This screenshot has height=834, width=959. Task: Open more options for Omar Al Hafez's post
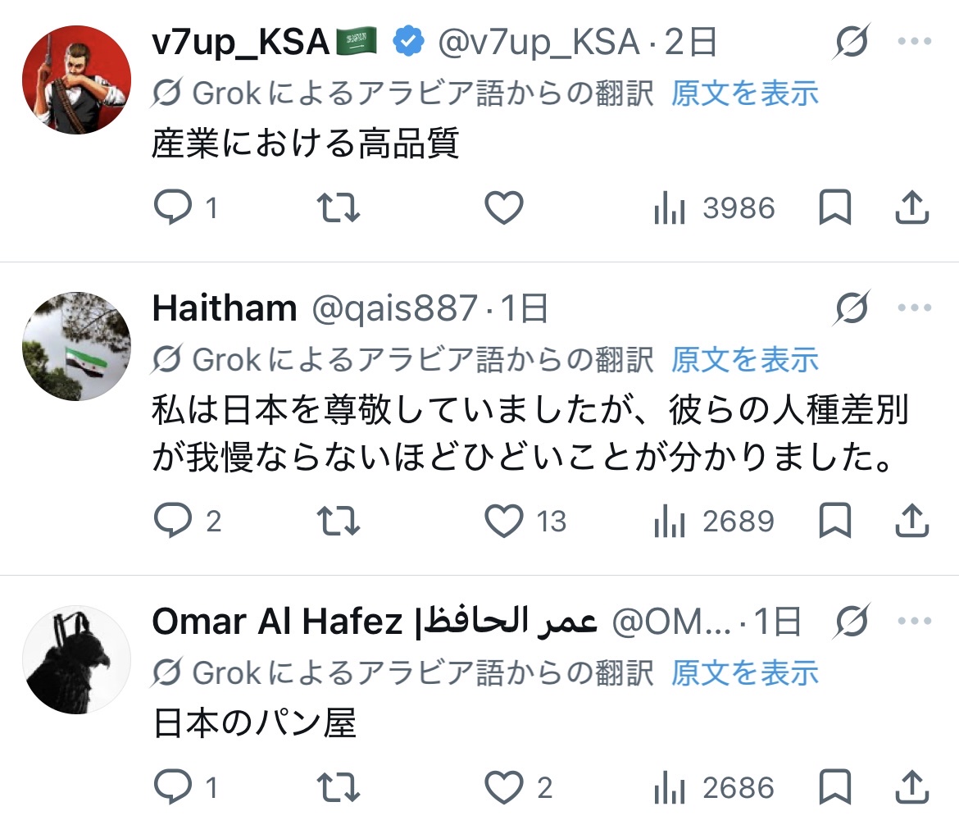coord(914,622)
